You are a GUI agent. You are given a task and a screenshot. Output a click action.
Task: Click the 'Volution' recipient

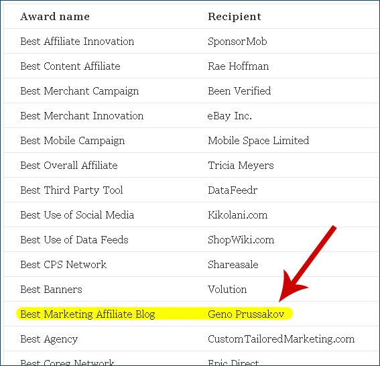[227, 290]
